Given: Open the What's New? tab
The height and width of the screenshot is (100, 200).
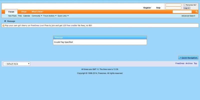Looking at the screenshot, I should [37, 12].
